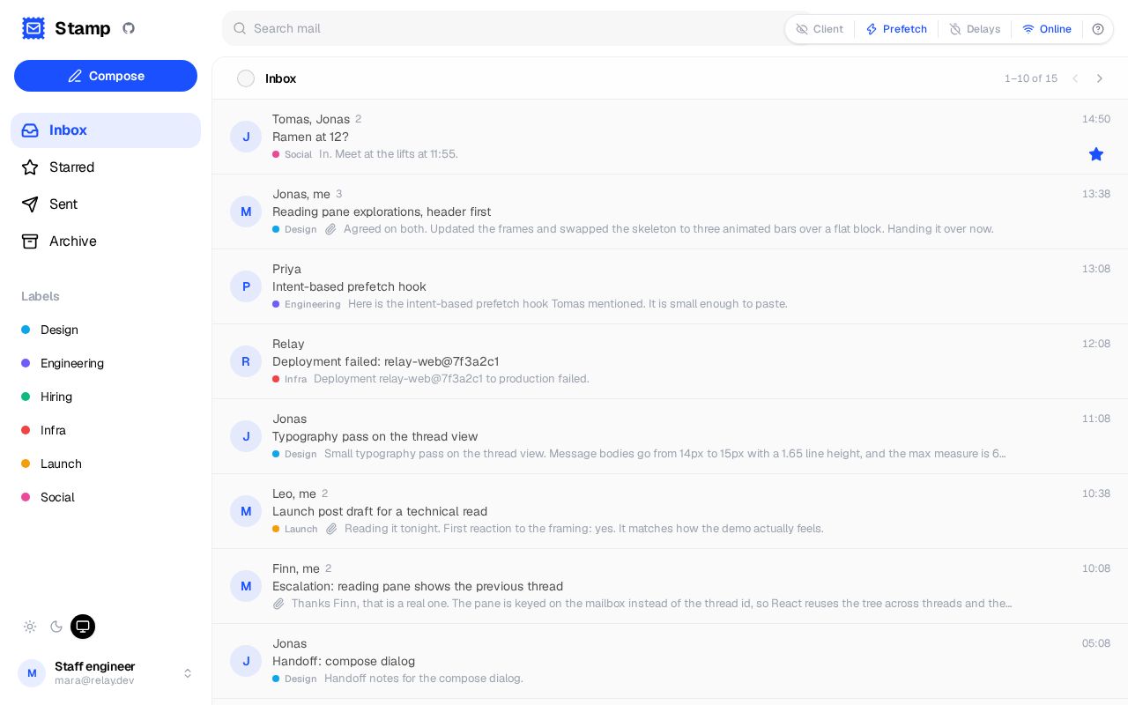
Task: Open Deployment failed: relay-web@7f3a2c1 email
Action: coord(670,361)
